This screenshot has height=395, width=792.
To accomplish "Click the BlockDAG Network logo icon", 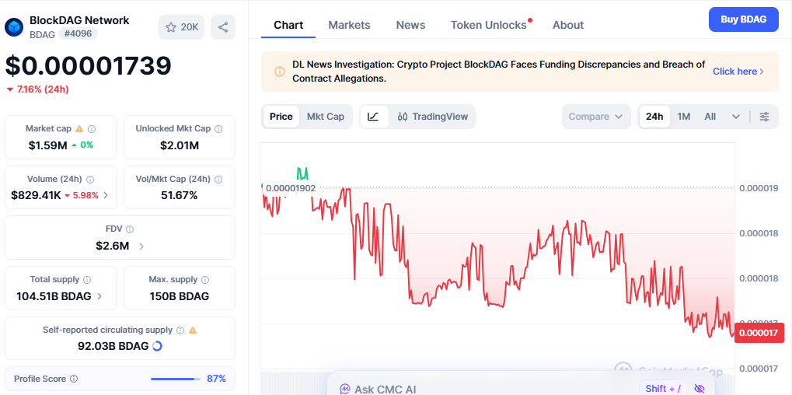I will pos(14,27).
